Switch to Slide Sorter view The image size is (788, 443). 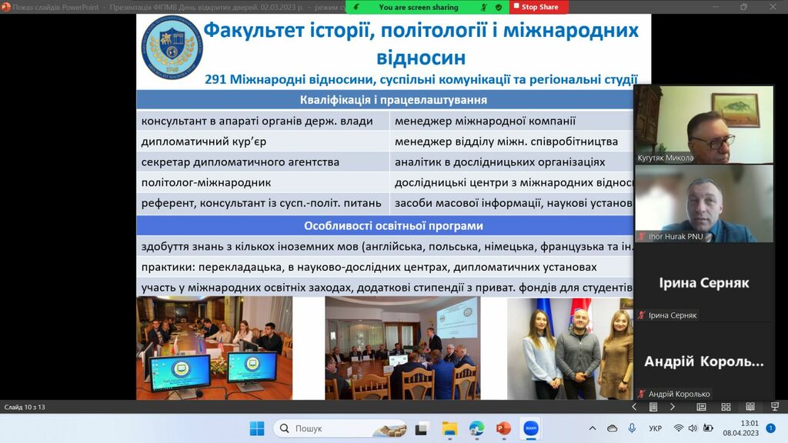(726, 407)
